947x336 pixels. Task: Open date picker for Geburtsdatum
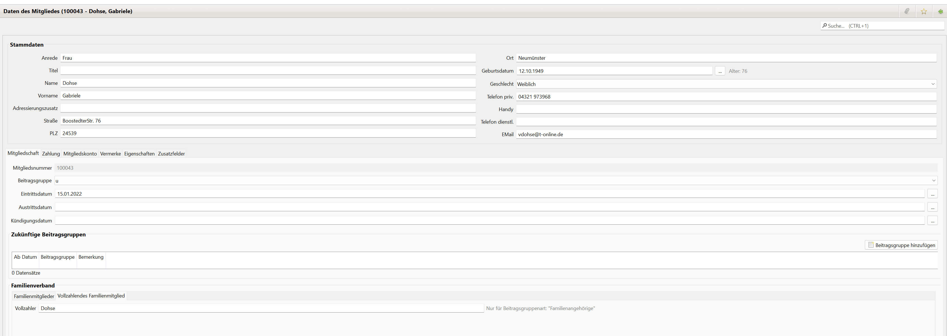point(720,71)
